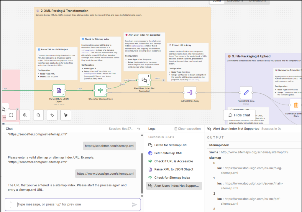This screenshot has height=212, width=302.
Task: Click the tidy up workflow broom button
Action: click(x=66, y=115)
